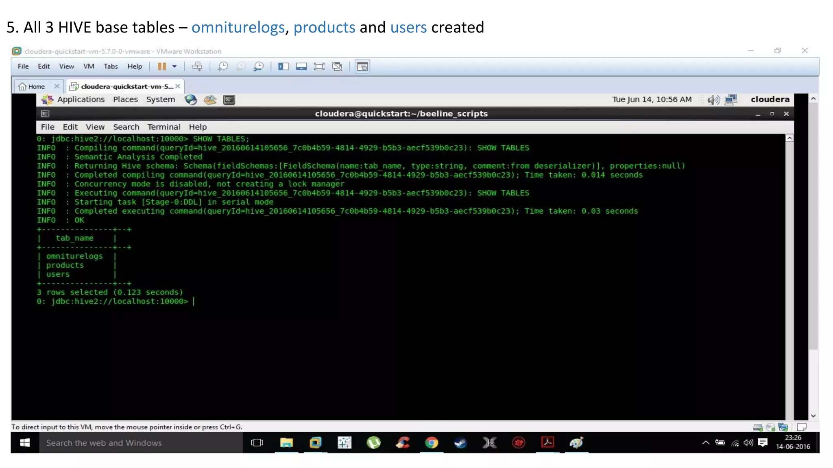This screenshot has height=468, width=833.
Task: Click the VMware CD/DVD status icon
Action: (x=770, y=427)
